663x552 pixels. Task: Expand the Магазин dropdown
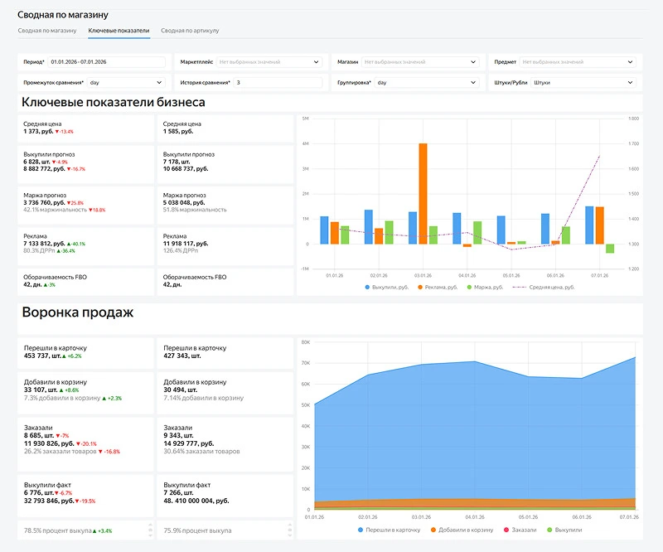pos(420,62)
